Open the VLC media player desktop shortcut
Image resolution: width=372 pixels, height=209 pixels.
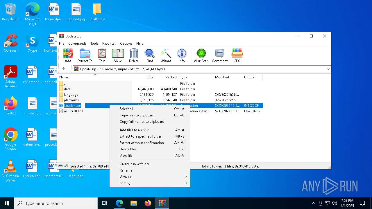click(11, 171)
